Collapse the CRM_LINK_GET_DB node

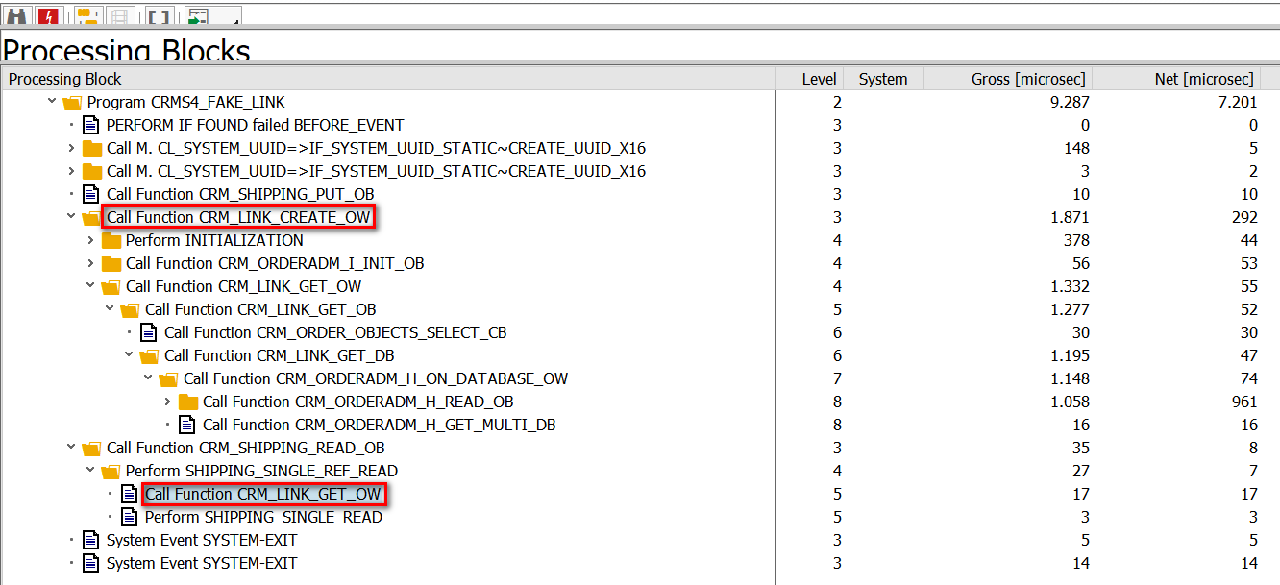[129, 355]
